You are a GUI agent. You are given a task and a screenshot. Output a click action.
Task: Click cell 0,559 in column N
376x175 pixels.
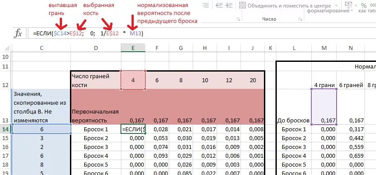[x=351, y=147]
